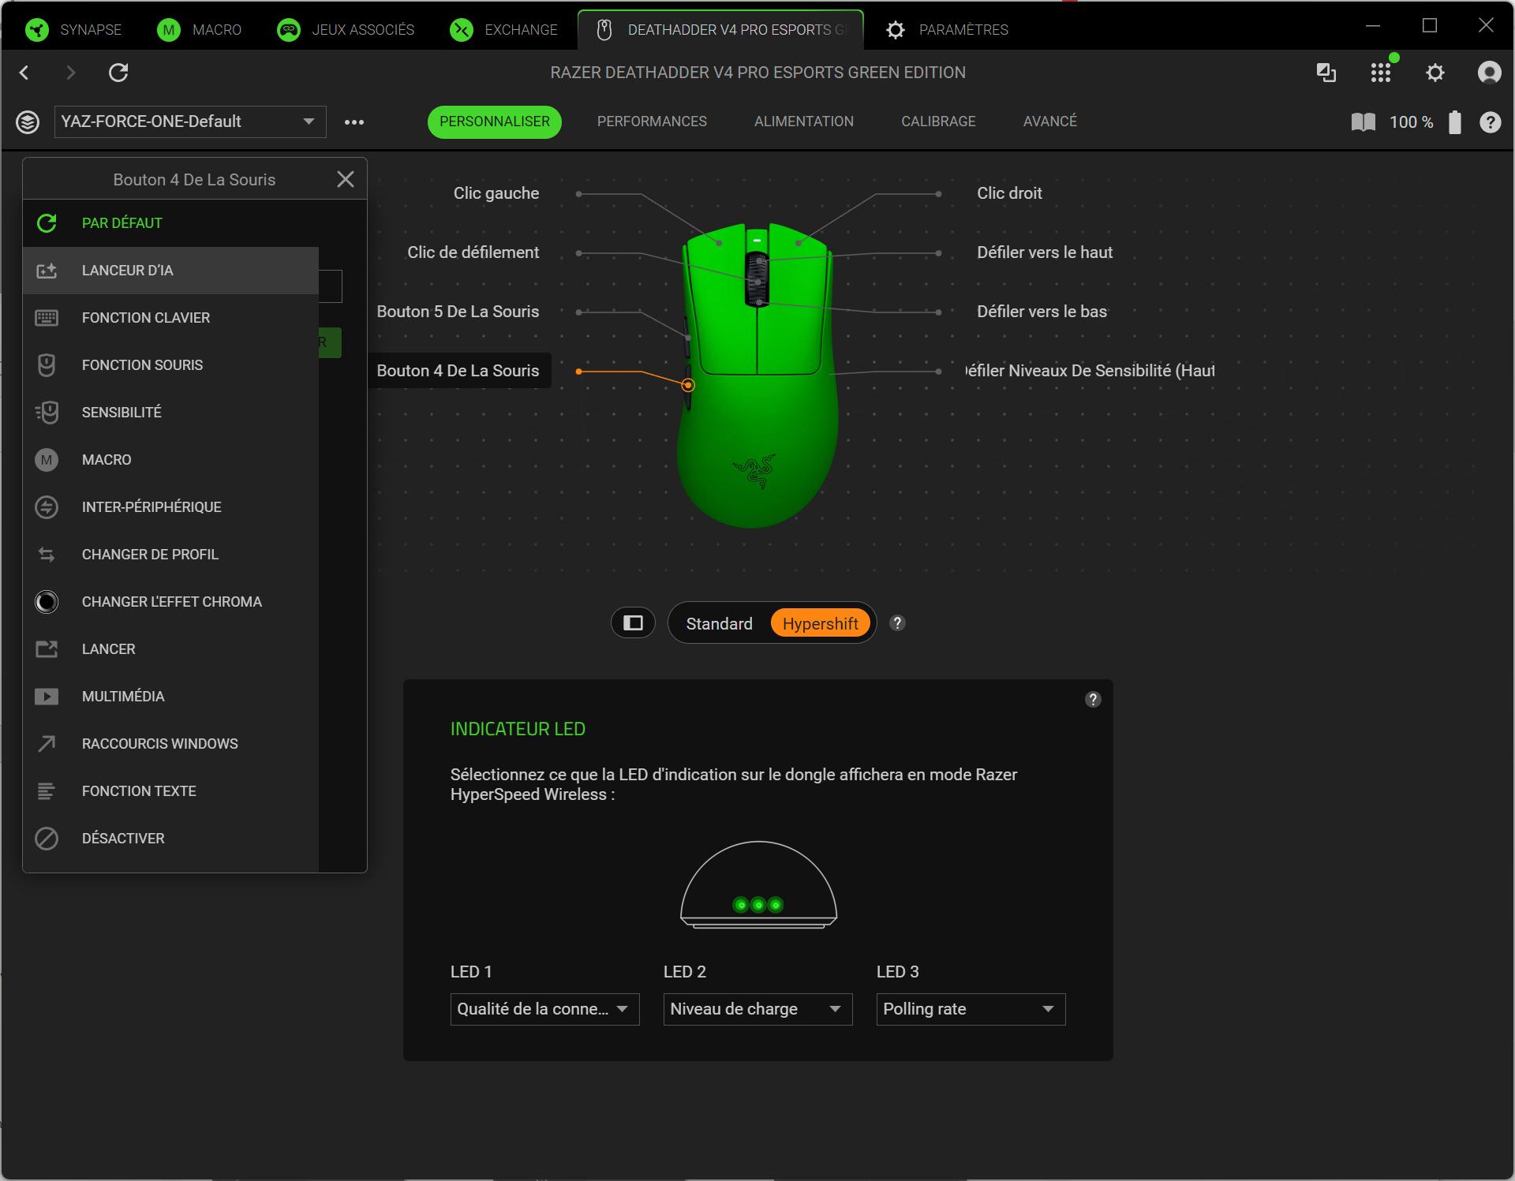Reset binding with Par Défaut
Screen dimensions: 1515x1181
121,222
